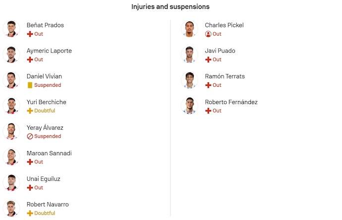
Task: Open Beñat Prados' player name link
Action: tap(45, 25)
